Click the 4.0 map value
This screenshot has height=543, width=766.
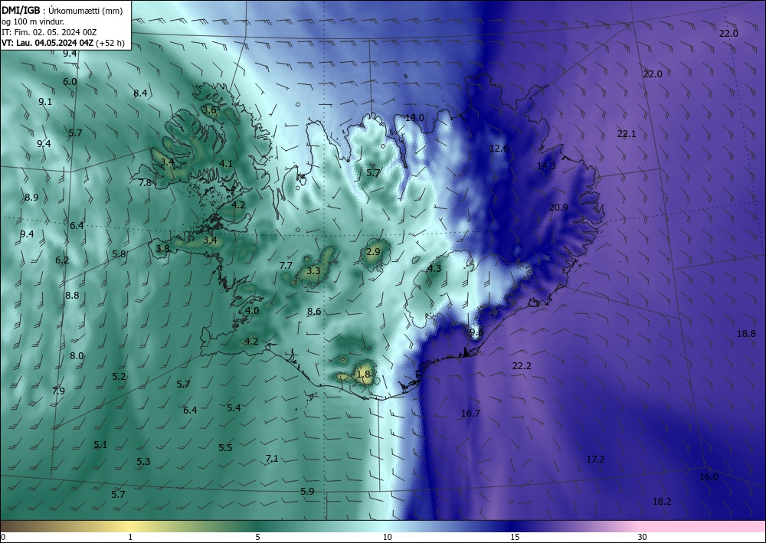click(252, 311)
